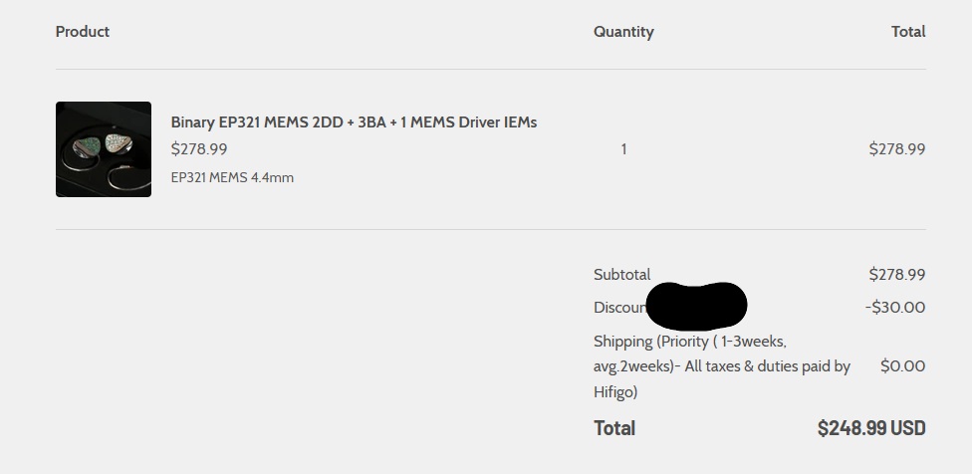
Task: Click the line item total $278.99
Action: [897, 148]
